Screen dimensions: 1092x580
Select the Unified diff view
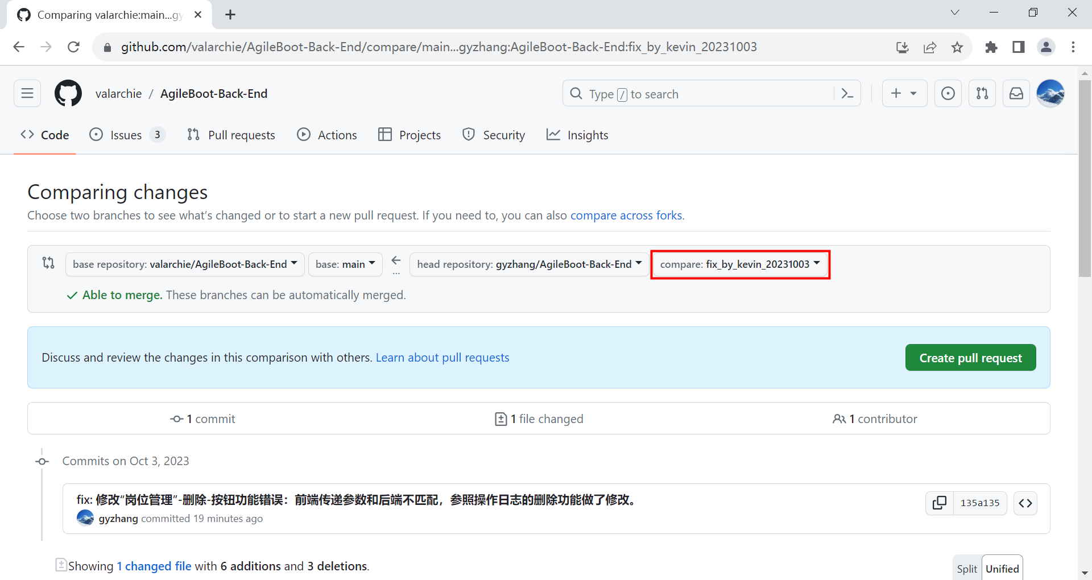tap(1002, 569)
